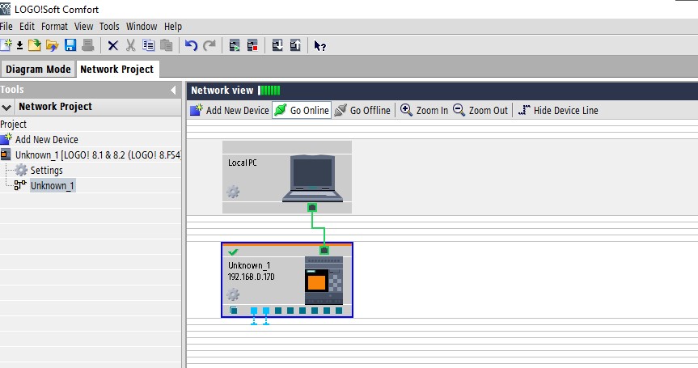Toggle the Hide Device Line option
The width and height of the screenshot is (698, 368).
(x=558, y=110)
